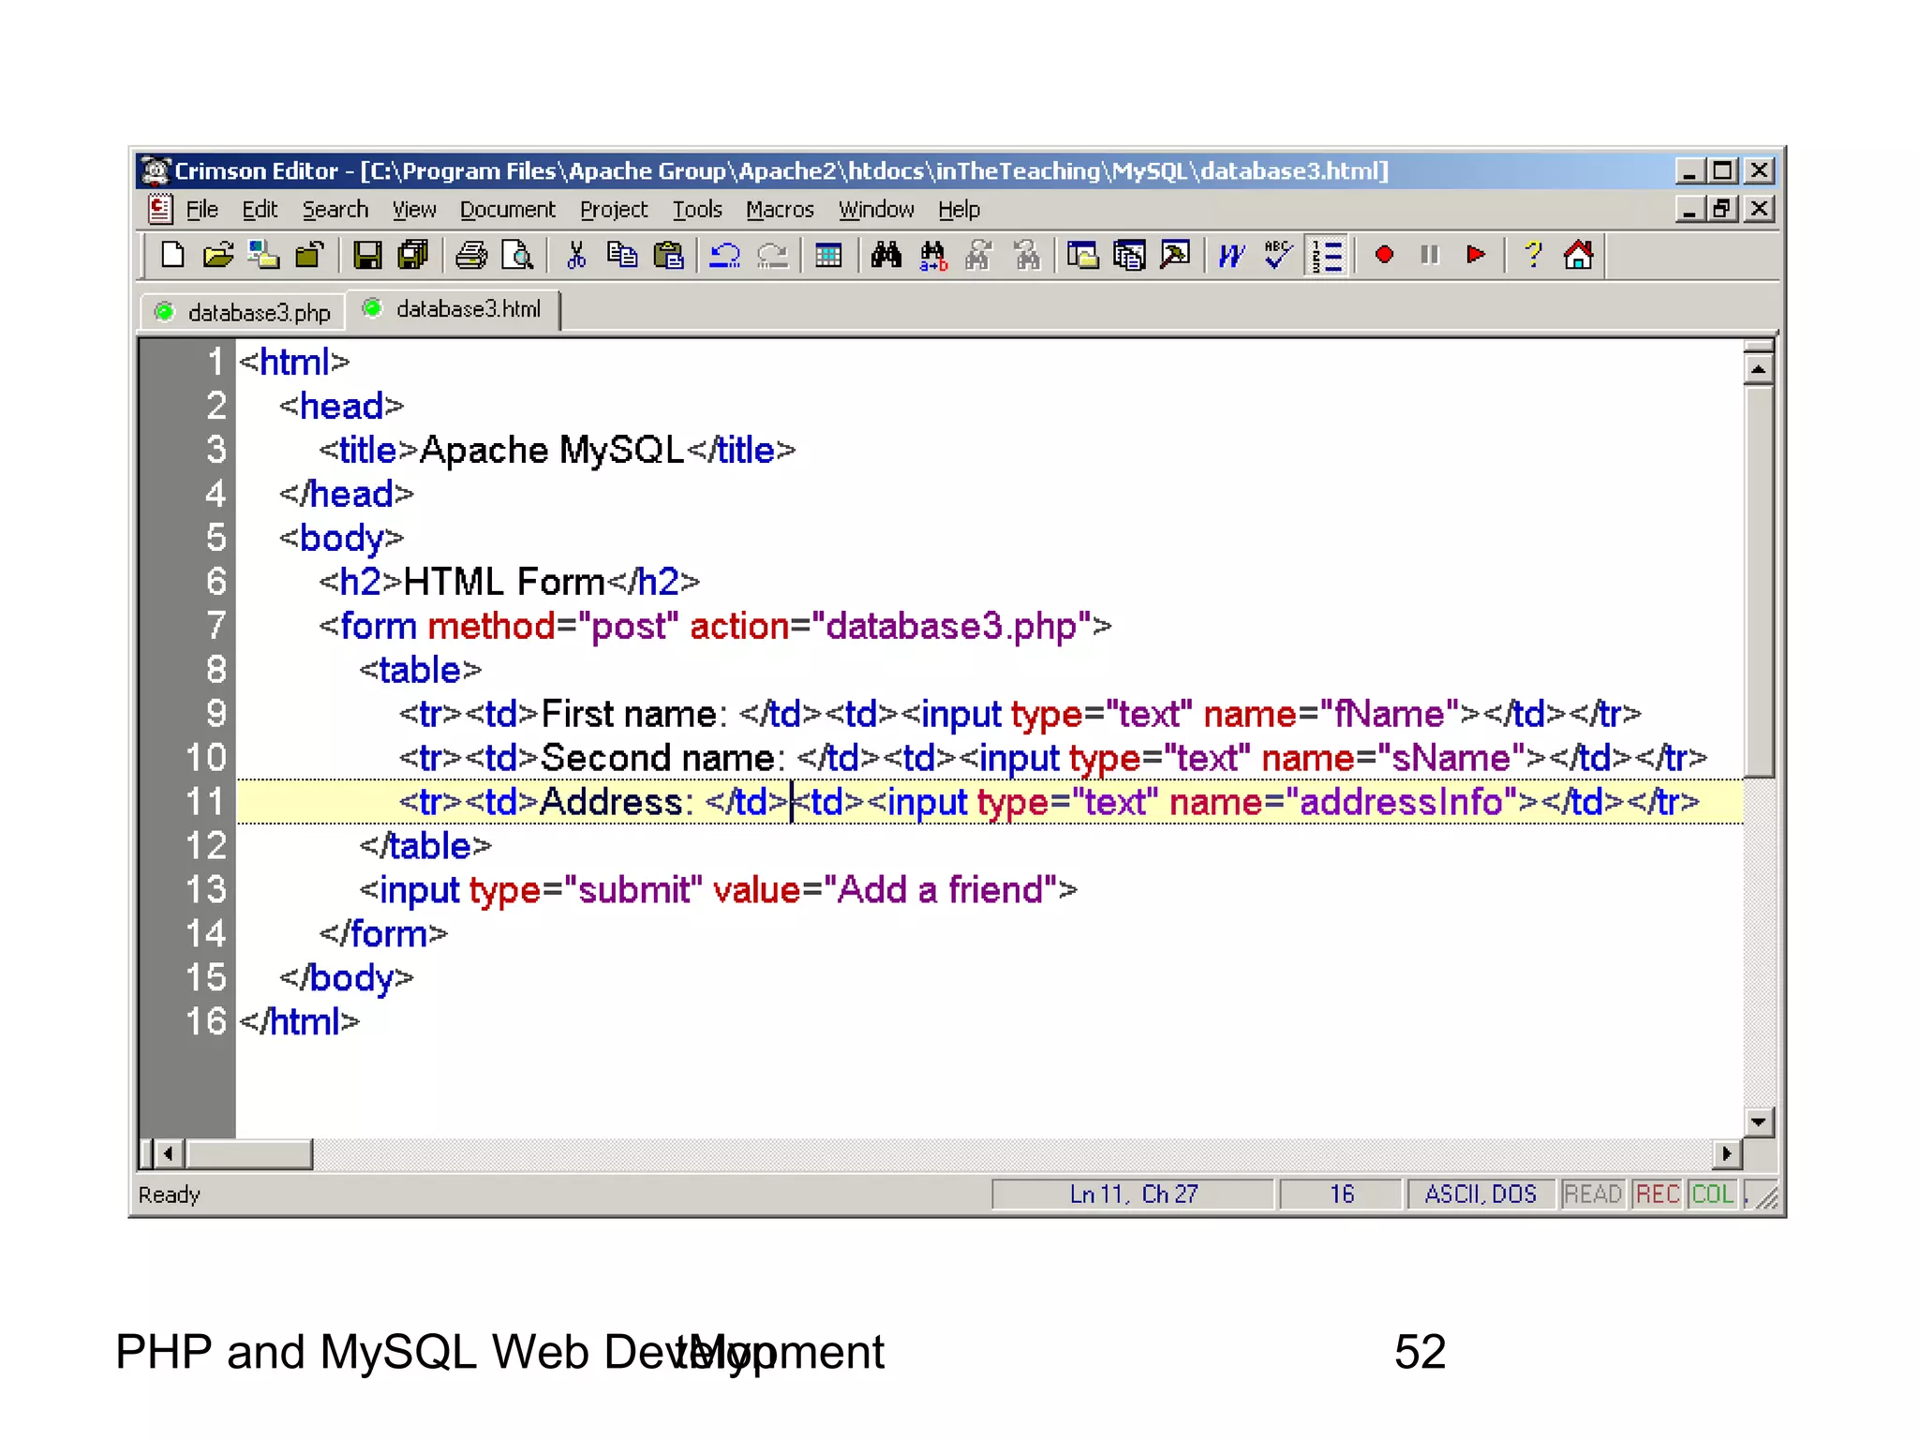Click 'addressInfo' attribute value on line 11
The width and height of the screenshot is (1919, 1439).
click(x=1401, y=802)
